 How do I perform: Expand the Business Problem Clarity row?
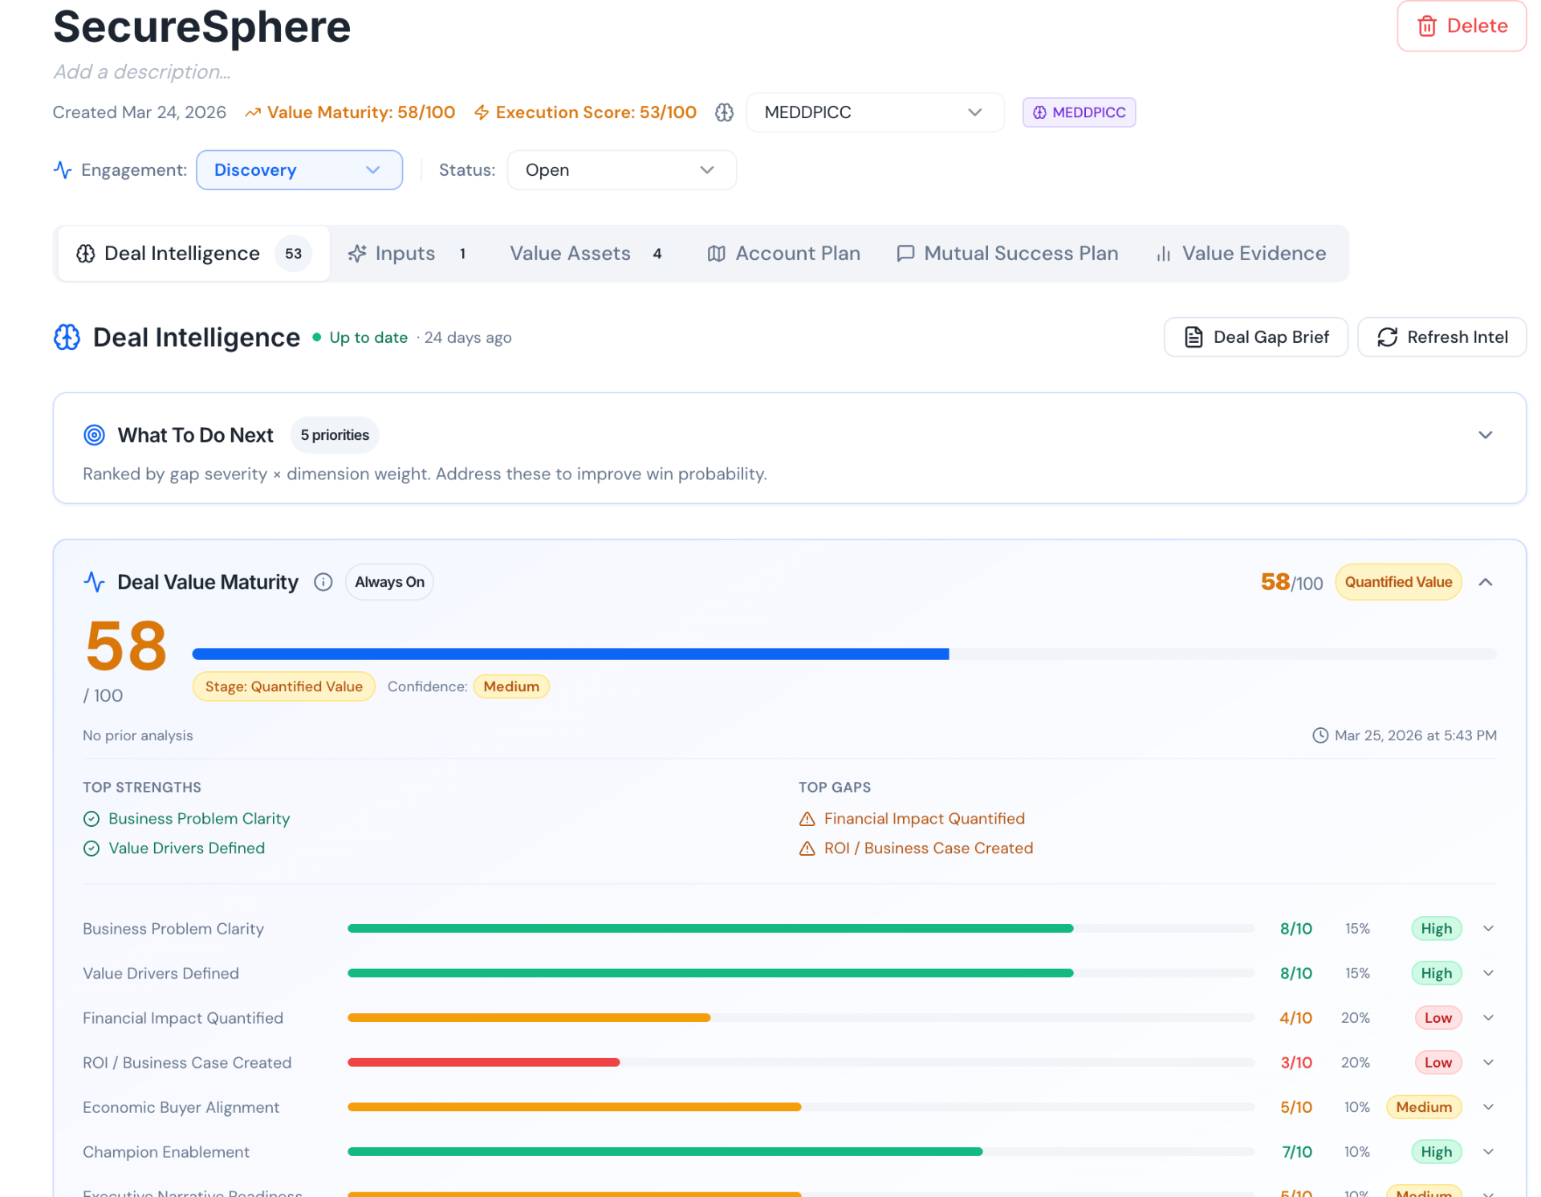tap(1488, 929)
